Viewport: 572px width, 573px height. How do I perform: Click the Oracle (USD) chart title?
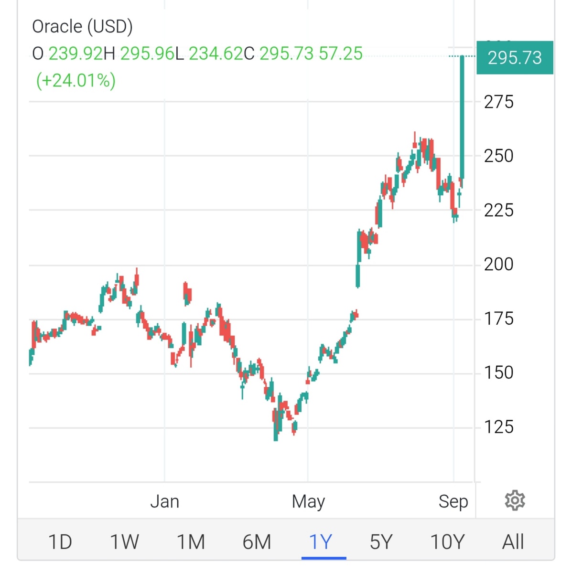82,26
